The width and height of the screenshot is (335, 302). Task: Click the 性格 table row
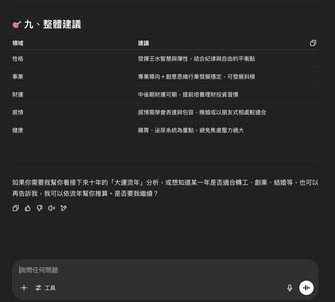[18, 59]
